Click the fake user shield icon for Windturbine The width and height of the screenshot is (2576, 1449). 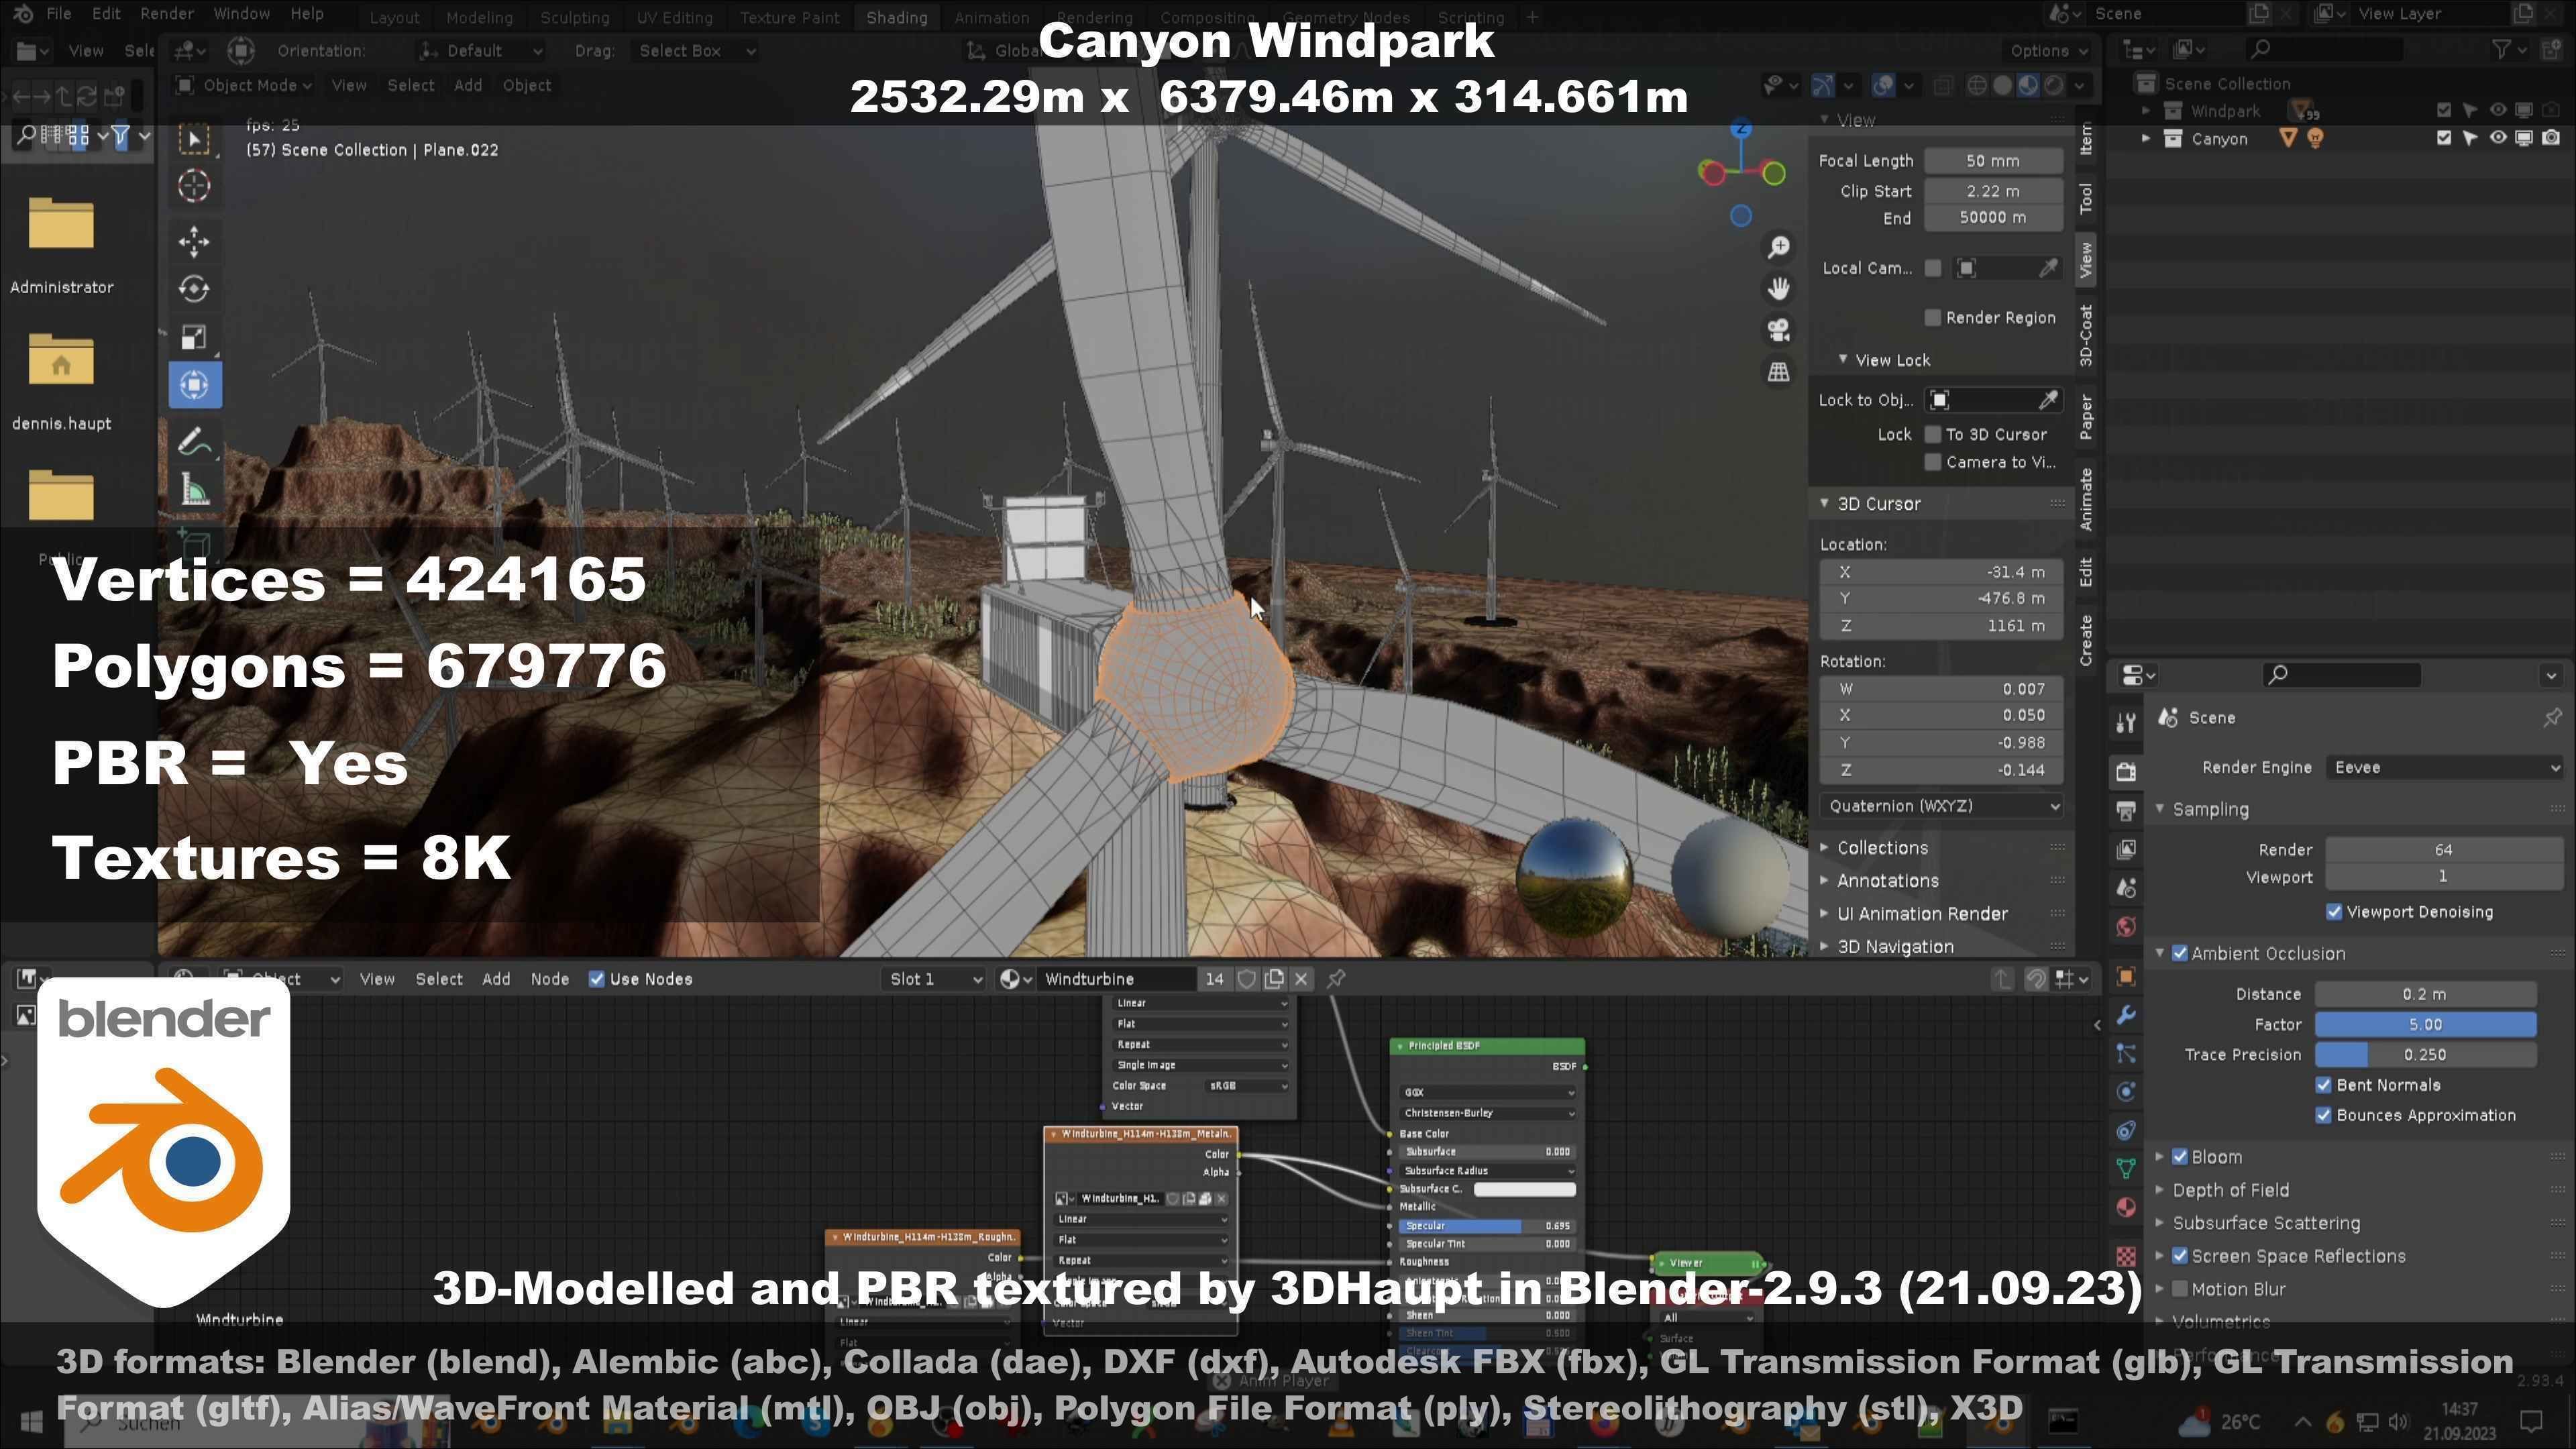coord(1246,979)
